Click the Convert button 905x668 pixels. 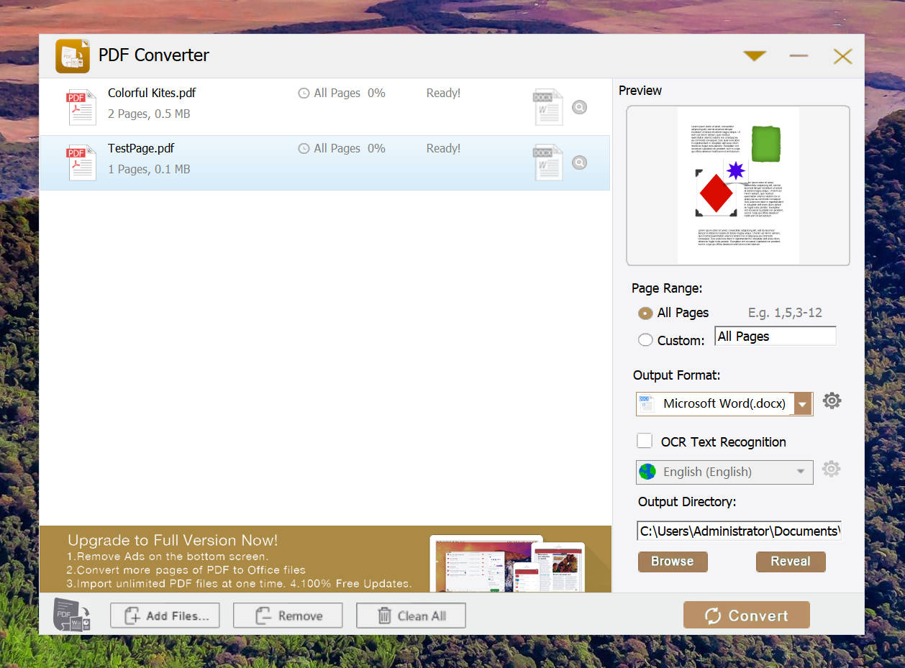[747, 616]
